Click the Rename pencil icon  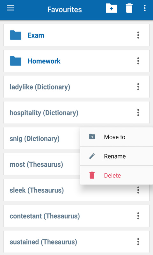coord(92,156)
